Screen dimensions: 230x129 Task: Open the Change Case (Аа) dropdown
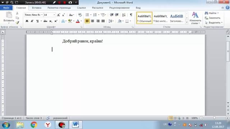pyautogui.click(x=72, y=15)
